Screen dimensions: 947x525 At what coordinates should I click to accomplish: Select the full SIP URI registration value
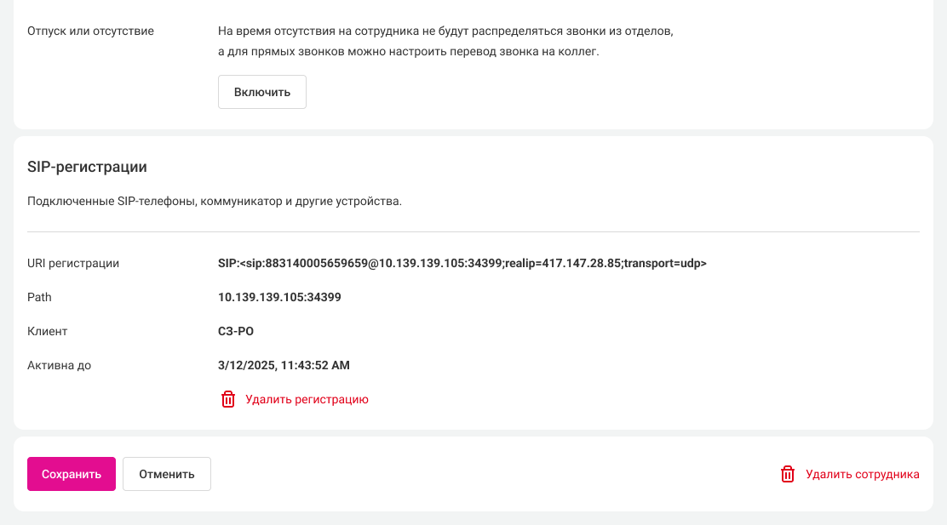click(x=462, y=263)
